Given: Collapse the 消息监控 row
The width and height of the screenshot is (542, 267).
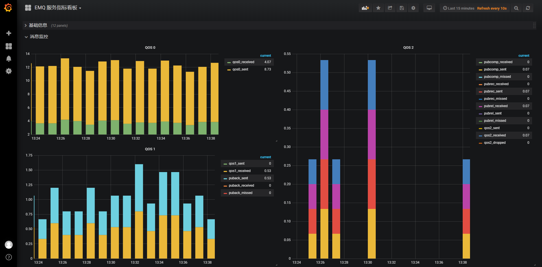Looking at the screenshot, I should (x=39, y=37).
